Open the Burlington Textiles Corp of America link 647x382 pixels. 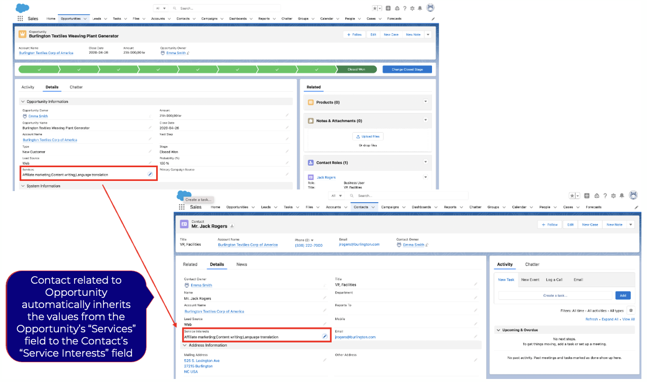coord(46,53)
